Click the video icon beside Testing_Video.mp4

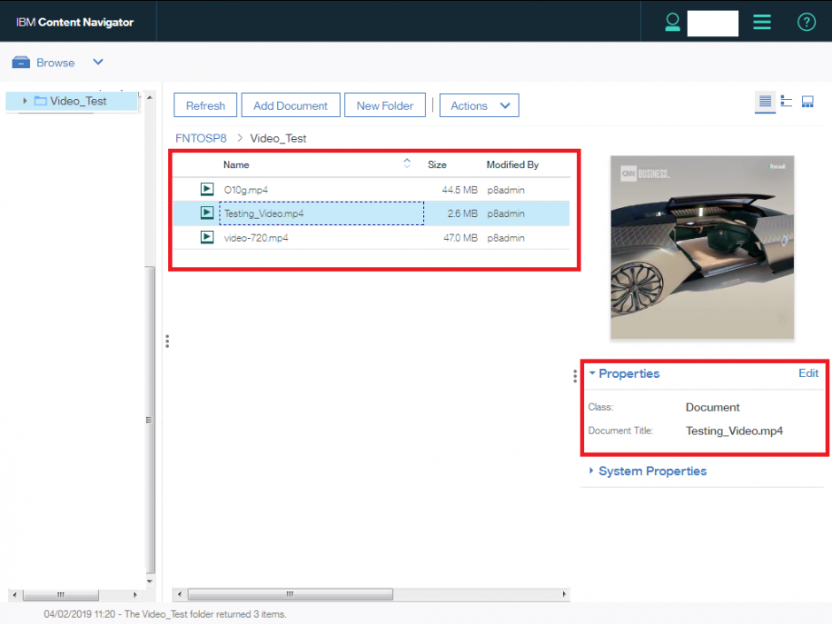(x=206, y=213)
